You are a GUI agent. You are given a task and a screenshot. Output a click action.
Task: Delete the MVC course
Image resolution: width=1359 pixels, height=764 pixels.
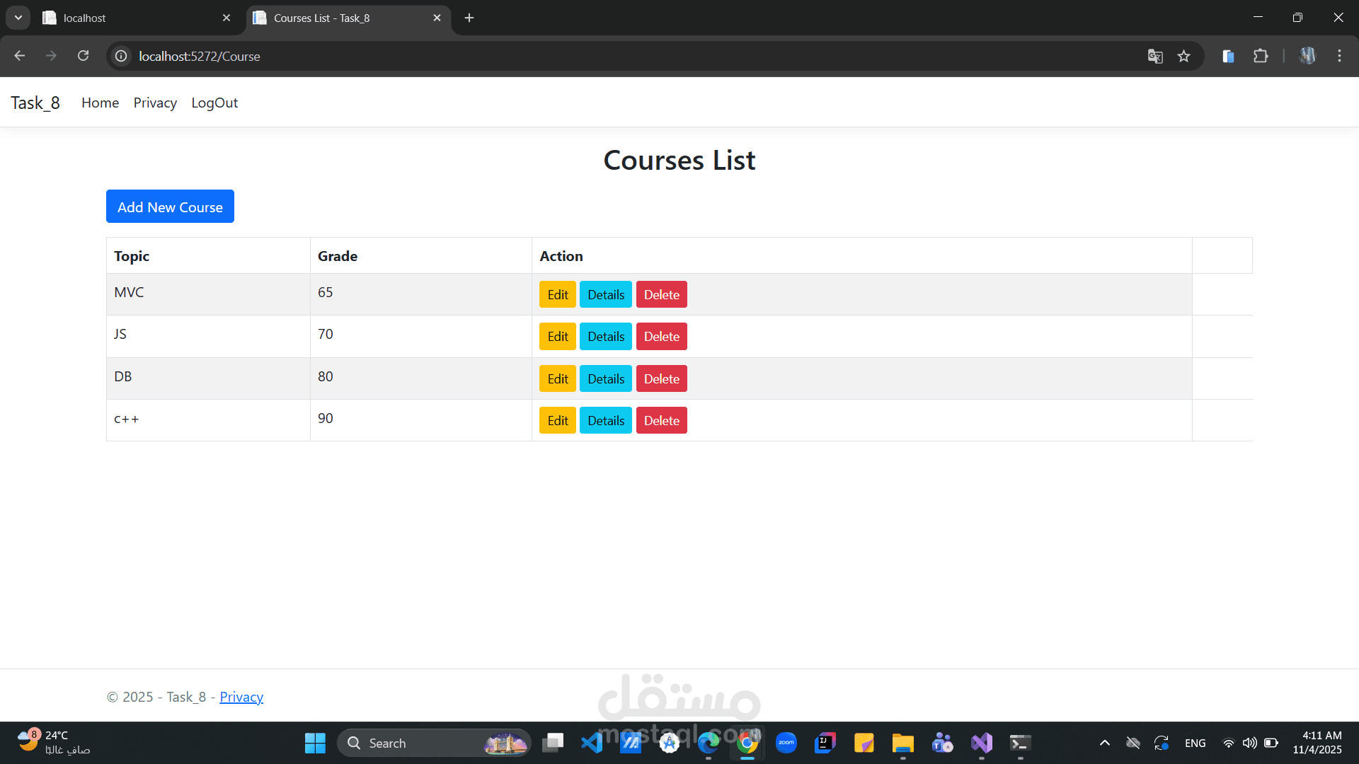(661, 295)
